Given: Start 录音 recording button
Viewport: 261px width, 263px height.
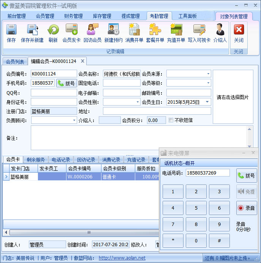Looking at the screenshot, I should tap(247, 208).
